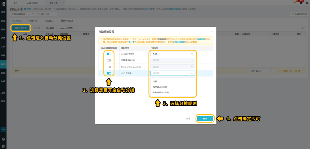Click the gift icon in sidebar
This screenshot has width=310, height=149.
point(3,146)
